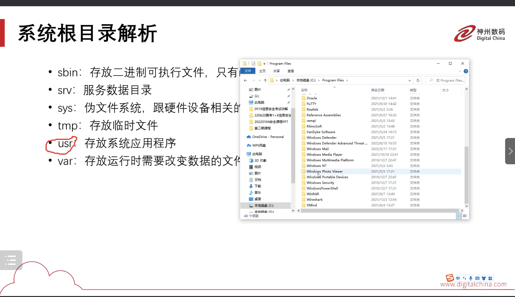Viewport: 515px width, 297px height.
Task: Click Program Files breadcrumb segment
Action: [333, 80]
